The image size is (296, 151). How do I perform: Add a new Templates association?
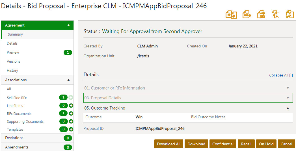(x=71, y=129)
